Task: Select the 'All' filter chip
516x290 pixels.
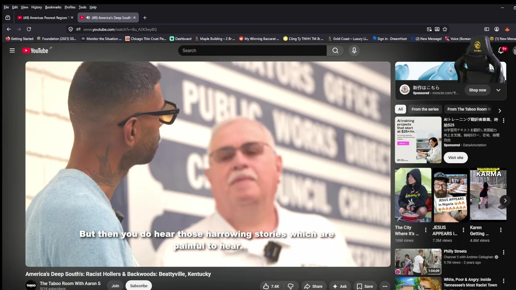Action: pyautogui.click(x=400, y=109)
